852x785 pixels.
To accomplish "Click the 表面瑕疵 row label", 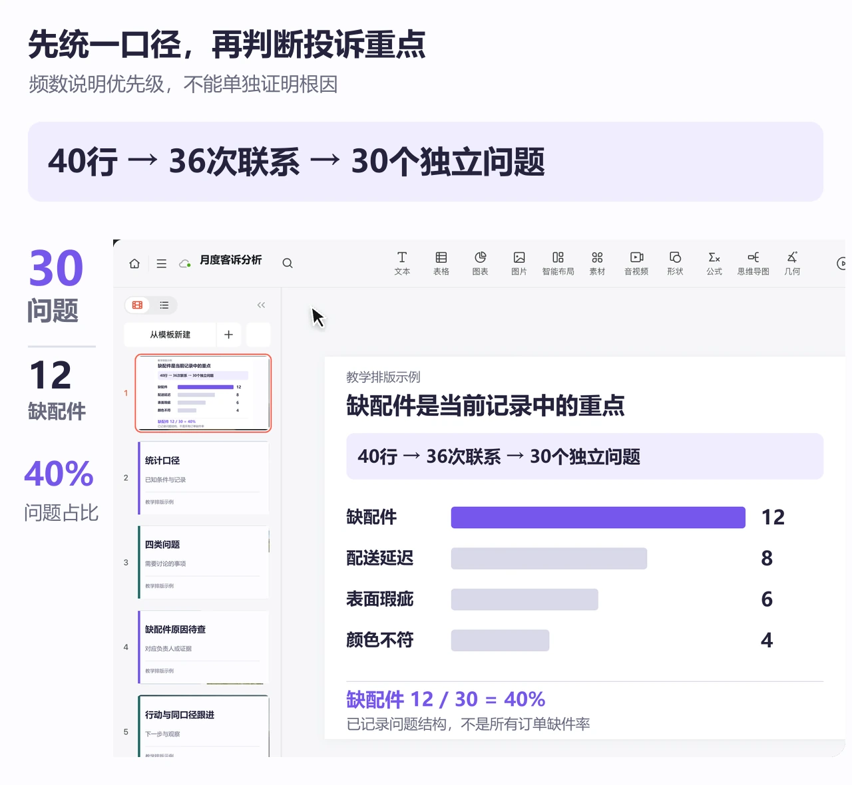I will (380, 599).
